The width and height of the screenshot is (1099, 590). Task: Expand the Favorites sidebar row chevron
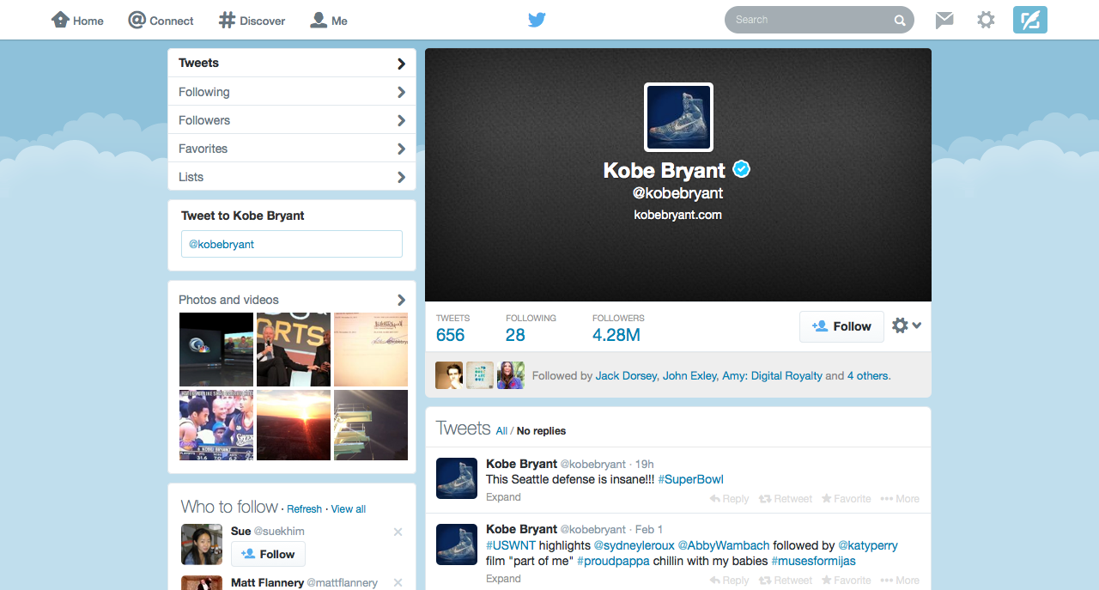pos(401,149)
